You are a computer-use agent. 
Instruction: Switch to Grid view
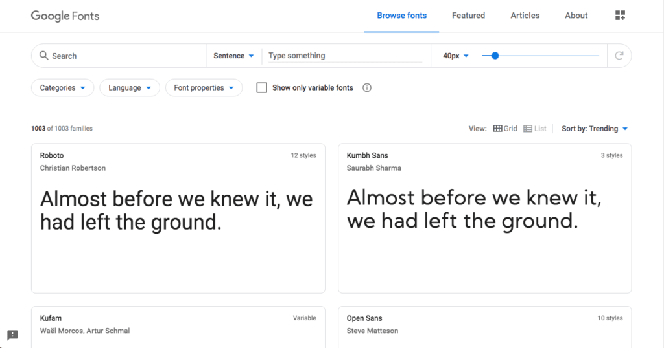[x=505, y=129]
